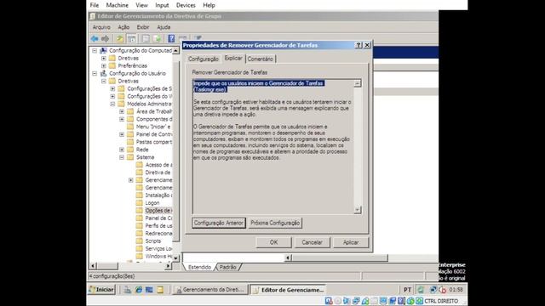Click the Próxima Configuração button
The image size is (545, 306).
point(275,223)
